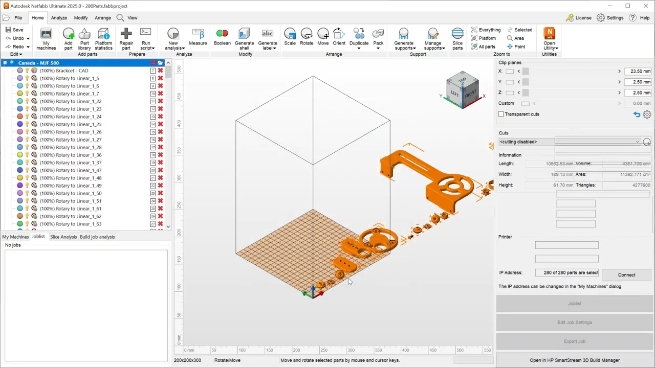Remove Brackcet - CAD with red X
This screenshot has height=368, width=655.
(160, 71)
